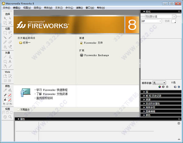Click 打开… to open a file
The image size is (183, 143).
tap(25, 42)
